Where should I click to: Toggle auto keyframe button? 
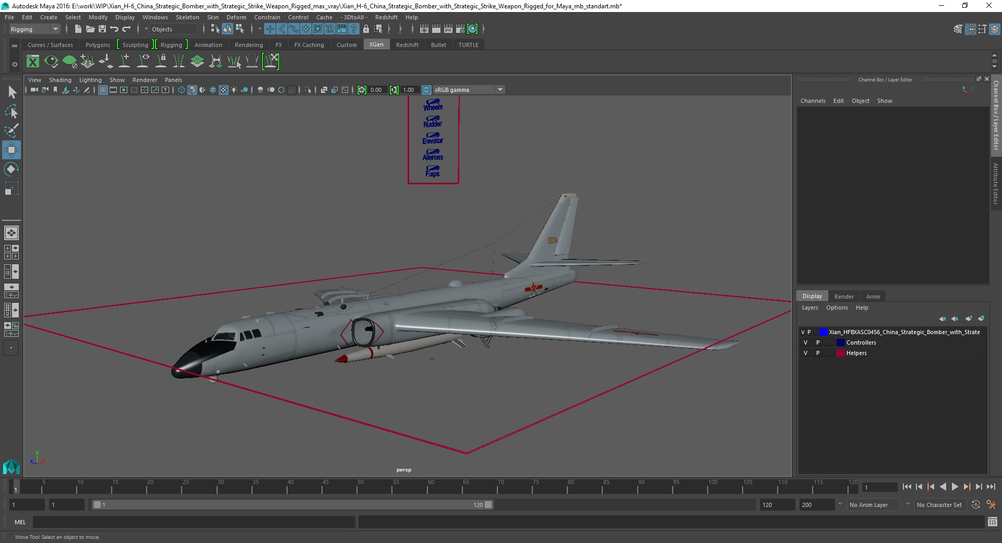976,505
